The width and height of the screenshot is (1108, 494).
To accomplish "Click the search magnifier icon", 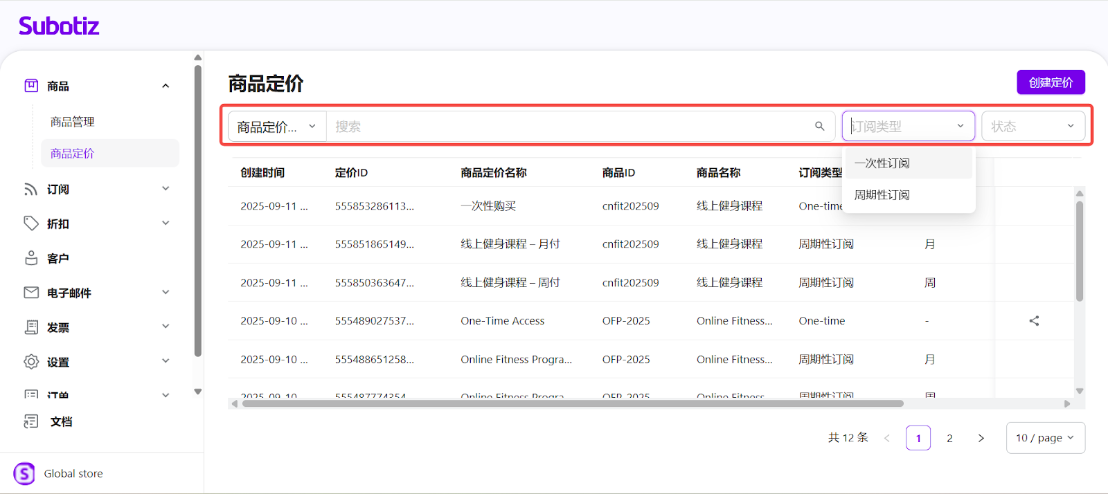I will pos(819,127).
